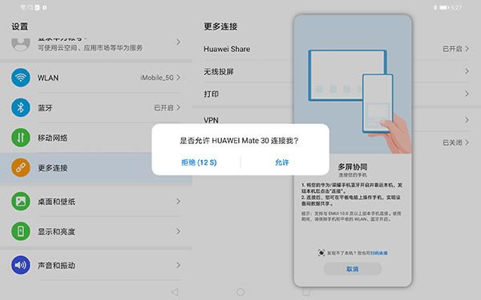The image size is (481, 300).
Task: Expand chevron next to iMobile_5G
Action: tap(178, 78)
